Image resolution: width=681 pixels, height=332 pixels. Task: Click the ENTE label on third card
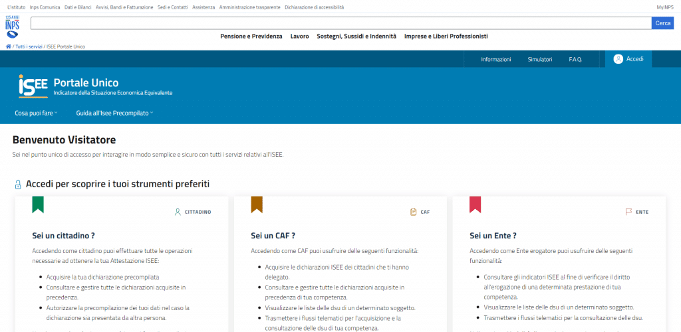coord(642,212)
